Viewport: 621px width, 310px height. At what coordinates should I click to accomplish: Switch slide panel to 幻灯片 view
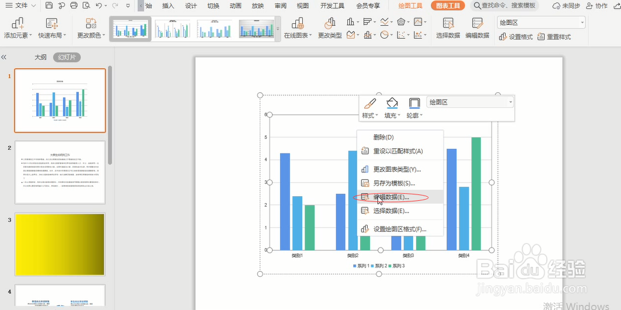tap(67, 57)
